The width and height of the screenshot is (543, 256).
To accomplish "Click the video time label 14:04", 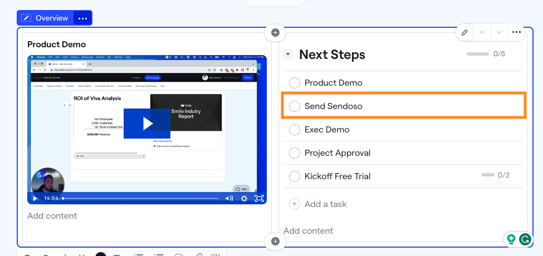I will [x=51, y=198].
